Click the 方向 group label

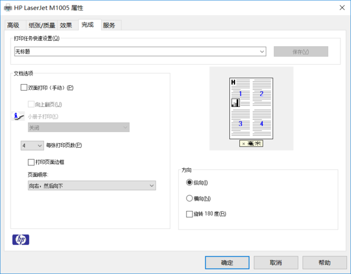pyautogui.click(x=187, y=170)
